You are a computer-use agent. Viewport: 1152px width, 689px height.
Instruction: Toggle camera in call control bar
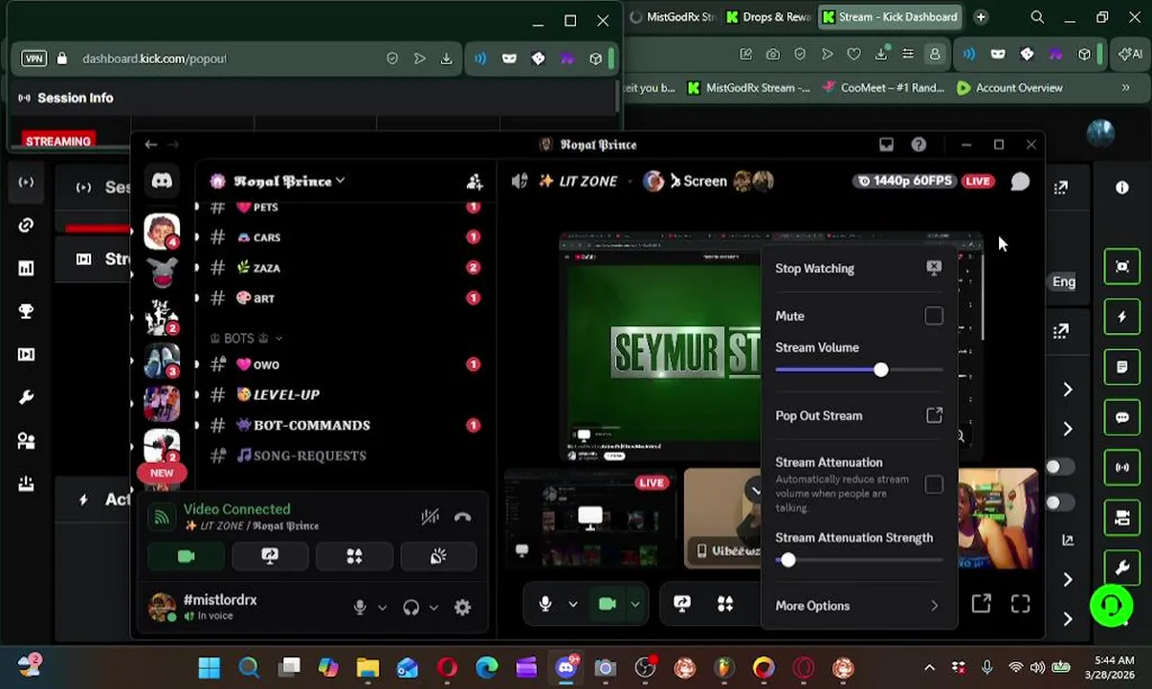point(607,604)
